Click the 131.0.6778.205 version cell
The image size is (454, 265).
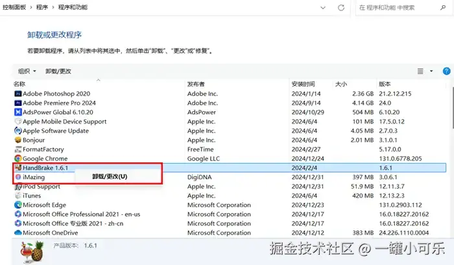point(400,158)
